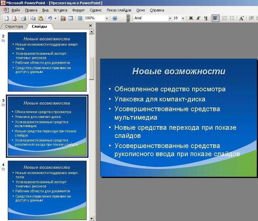Show or hide the grid
This screenshot has width=258, height=221.
click(80, 18)
